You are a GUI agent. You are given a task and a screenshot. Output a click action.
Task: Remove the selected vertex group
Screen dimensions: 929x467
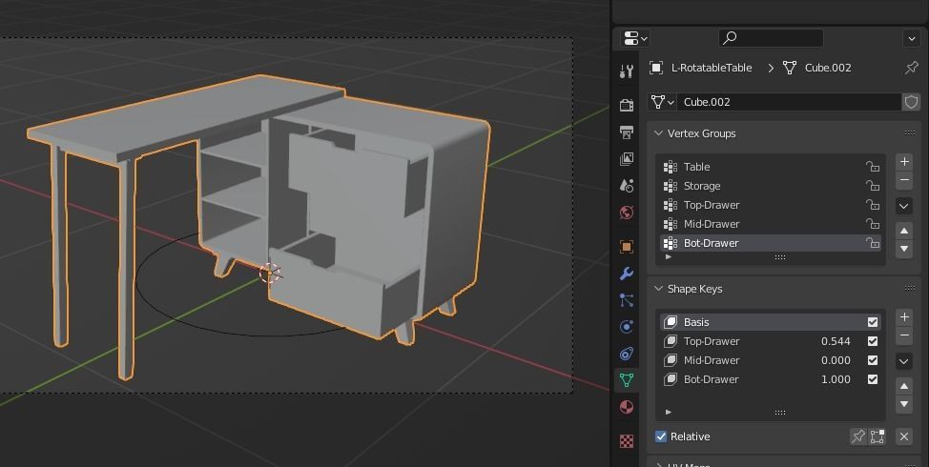(x=904, y=179)
